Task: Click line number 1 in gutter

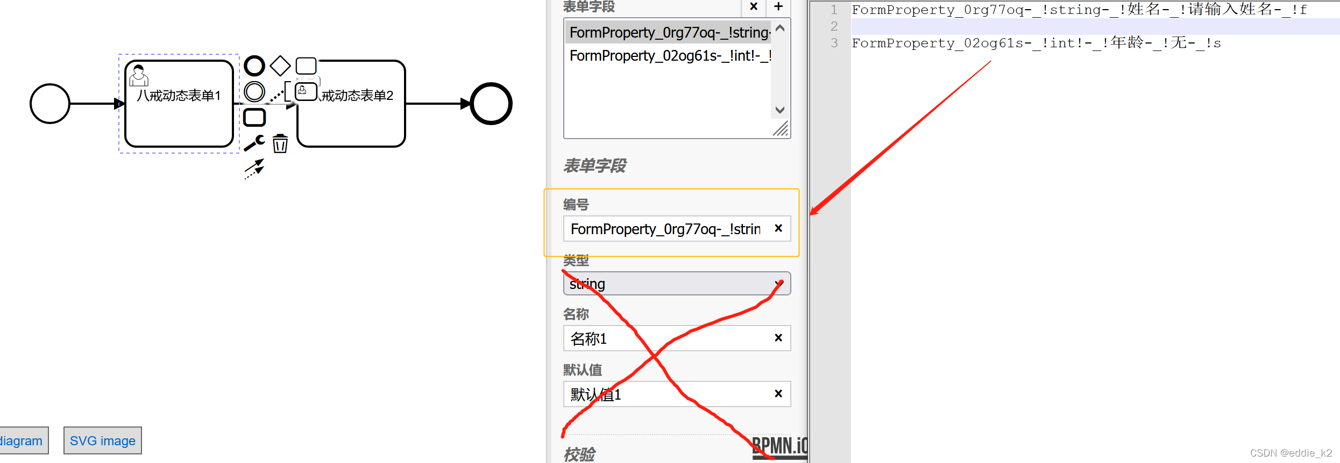Action: 834,10
